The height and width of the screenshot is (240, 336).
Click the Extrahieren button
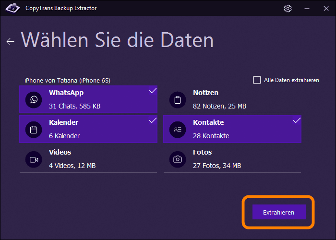coord(279,212)
